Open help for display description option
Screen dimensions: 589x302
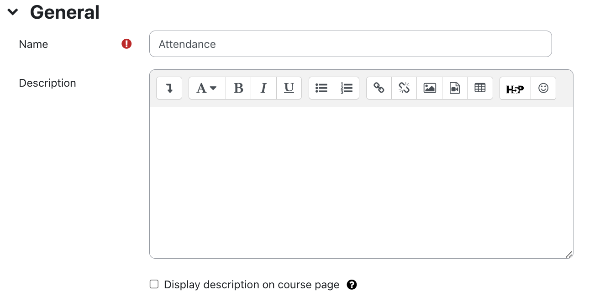click(352, 284)
